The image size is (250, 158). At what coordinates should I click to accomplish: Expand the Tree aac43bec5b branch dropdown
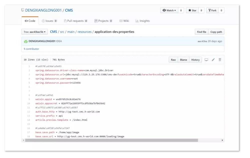click(x=34, y=32)
